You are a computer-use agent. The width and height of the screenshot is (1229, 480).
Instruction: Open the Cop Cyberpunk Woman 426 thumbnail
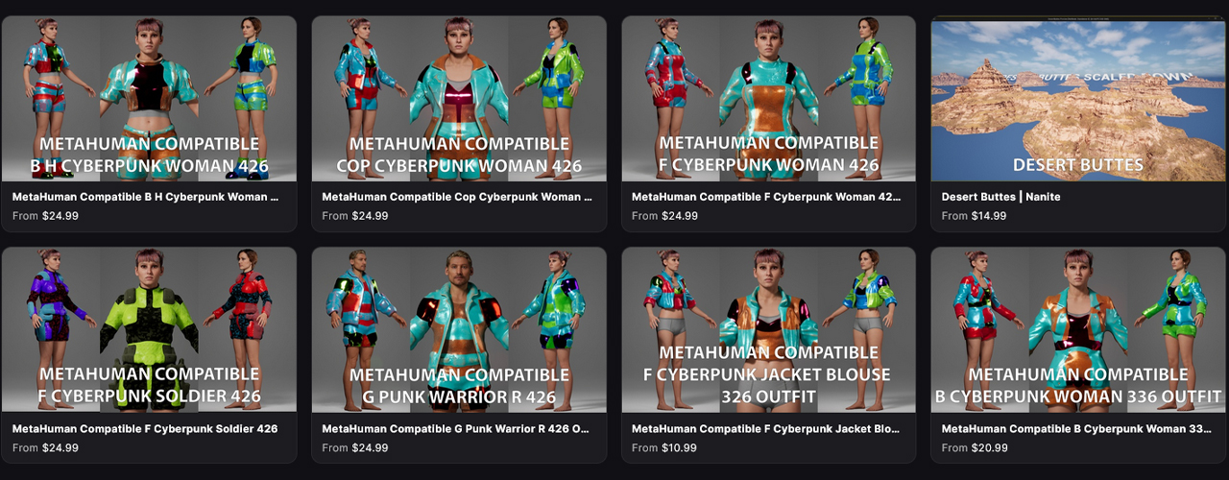(459, 99)
